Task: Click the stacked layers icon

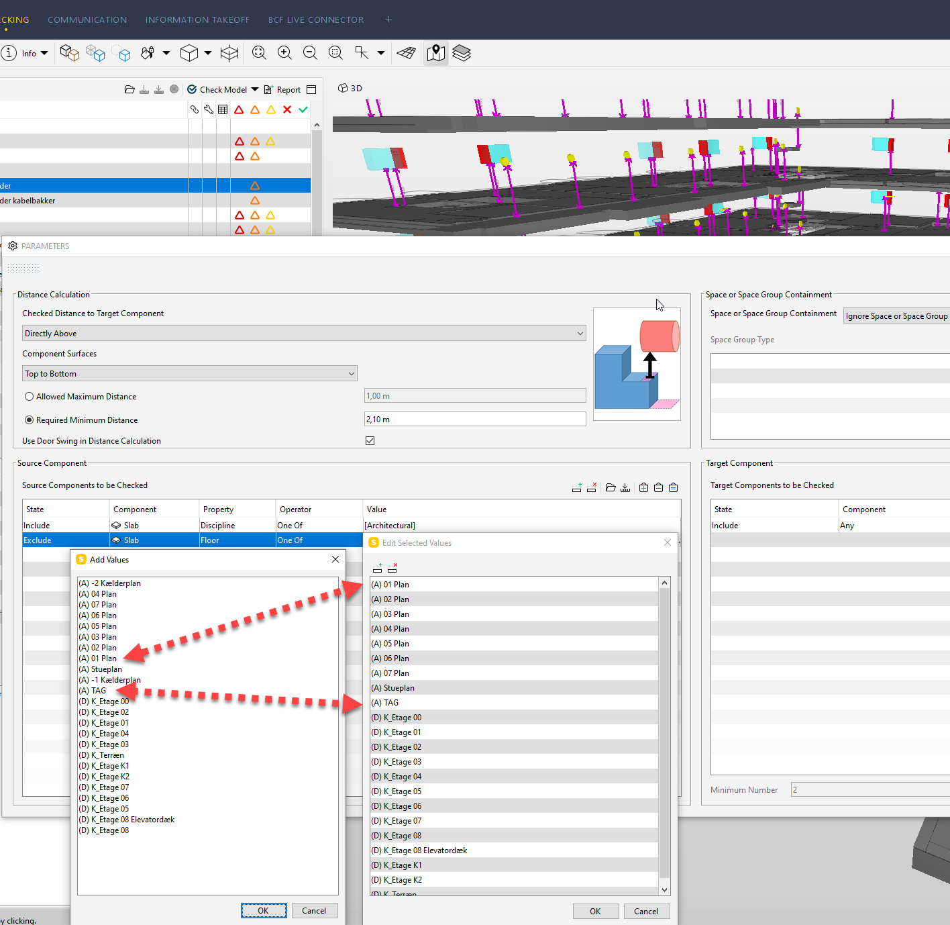Action: [x=462, y=53]
